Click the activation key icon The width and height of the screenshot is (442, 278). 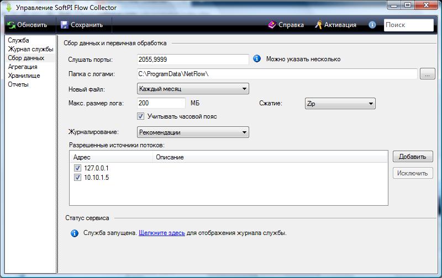318,25
